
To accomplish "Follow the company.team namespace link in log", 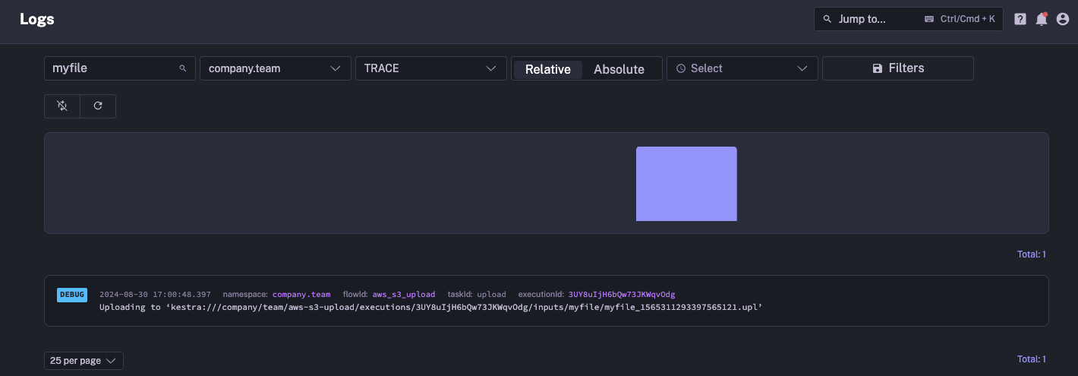I will coord(301,295).
